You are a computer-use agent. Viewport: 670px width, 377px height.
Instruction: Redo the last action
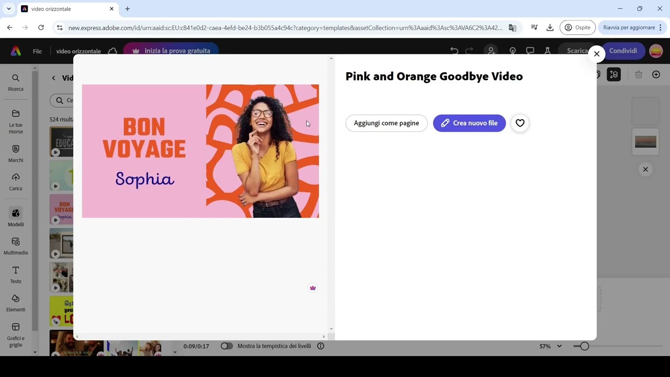(469, 51)
